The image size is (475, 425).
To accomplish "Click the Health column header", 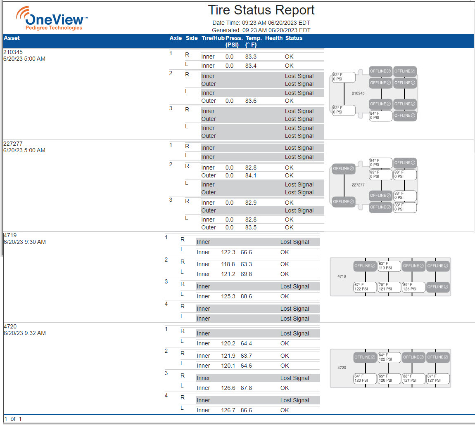I will pyautogui.click(x=274, y=38).
